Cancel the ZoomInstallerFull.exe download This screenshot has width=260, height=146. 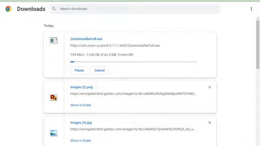point(100,70)
